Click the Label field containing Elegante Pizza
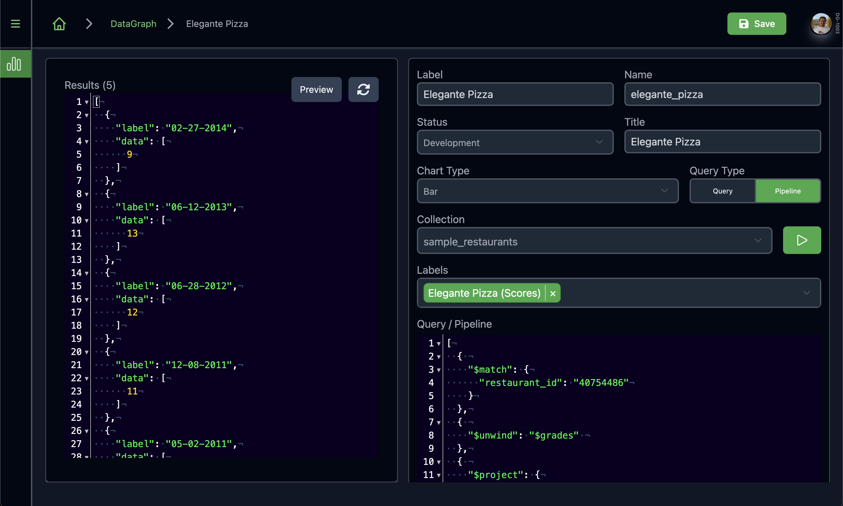 point(514,94)
